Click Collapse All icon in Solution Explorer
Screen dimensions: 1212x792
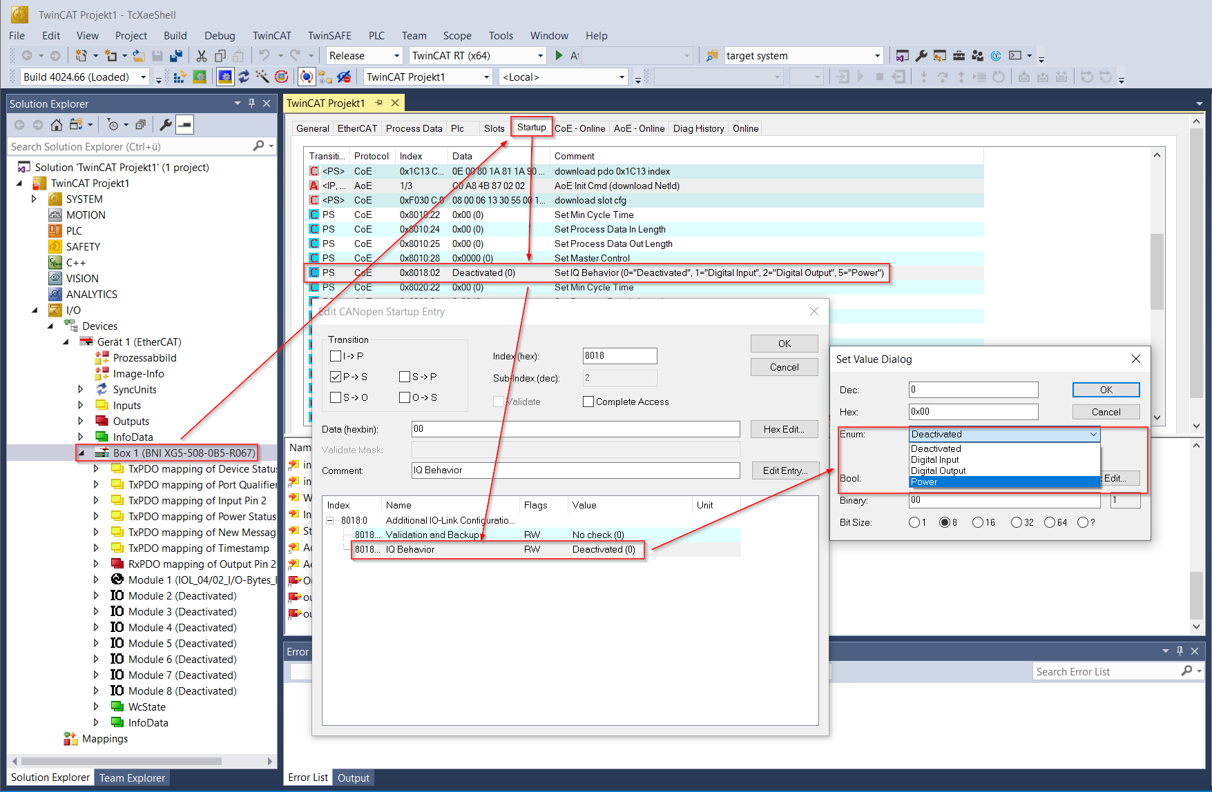click(x=140, y=125)
